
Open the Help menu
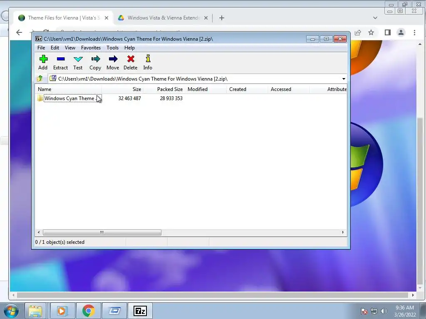(130, 48)
